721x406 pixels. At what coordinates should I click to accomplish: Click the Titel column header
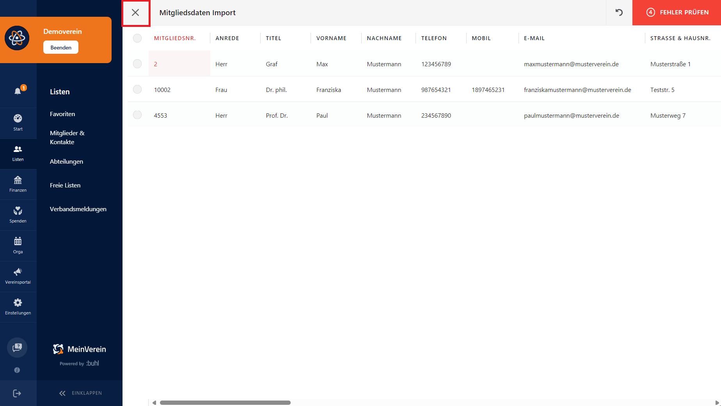tap(273, 38)
